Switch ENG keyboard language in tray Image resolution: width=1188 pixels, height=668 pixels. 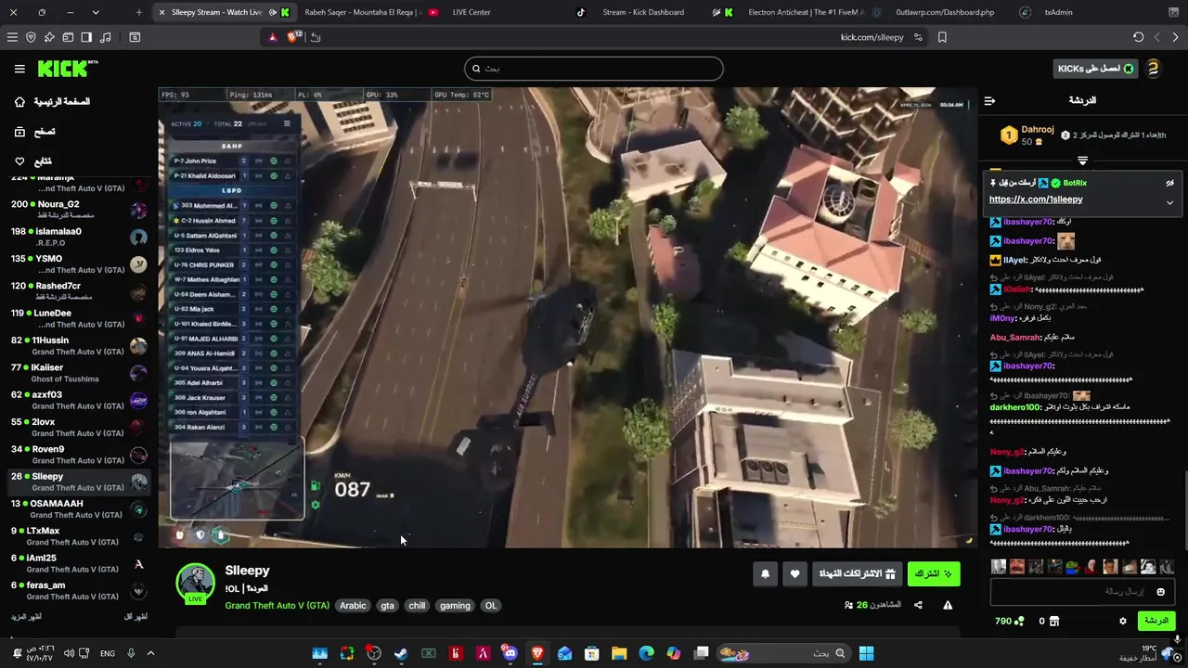[x=108, y=654]
